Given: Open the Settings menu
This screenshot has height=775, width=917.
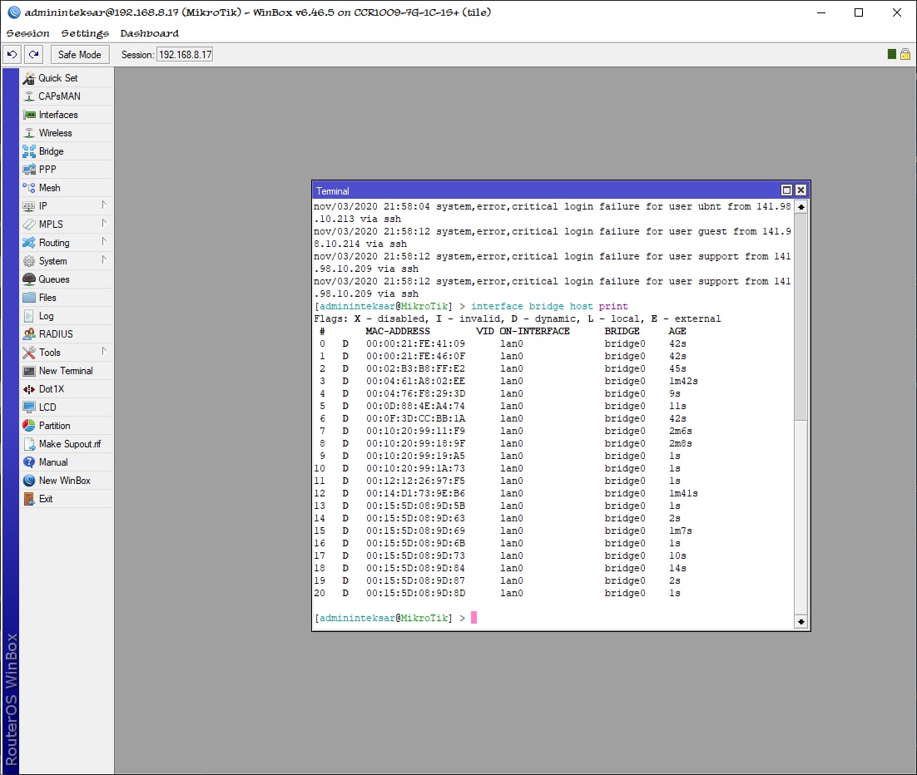Looking at the screenshot, I should 85,33.
